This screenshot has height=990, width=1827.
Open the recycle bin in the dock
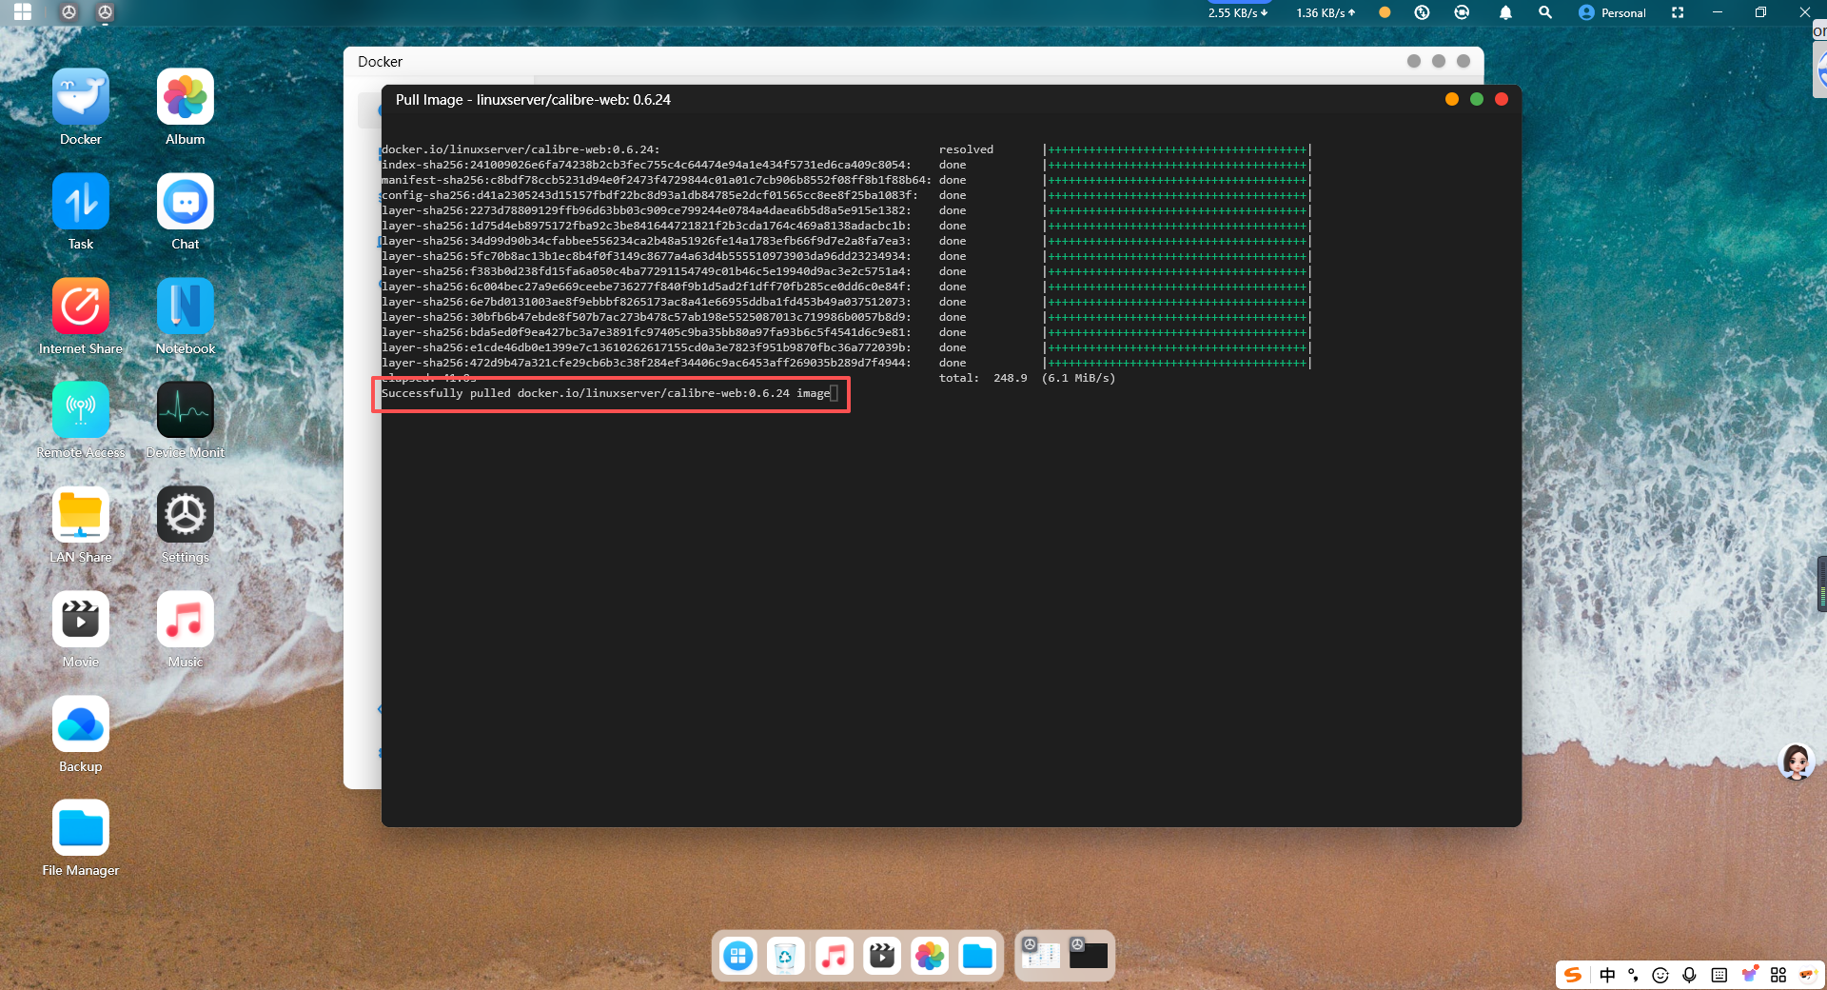click(786, 956)
